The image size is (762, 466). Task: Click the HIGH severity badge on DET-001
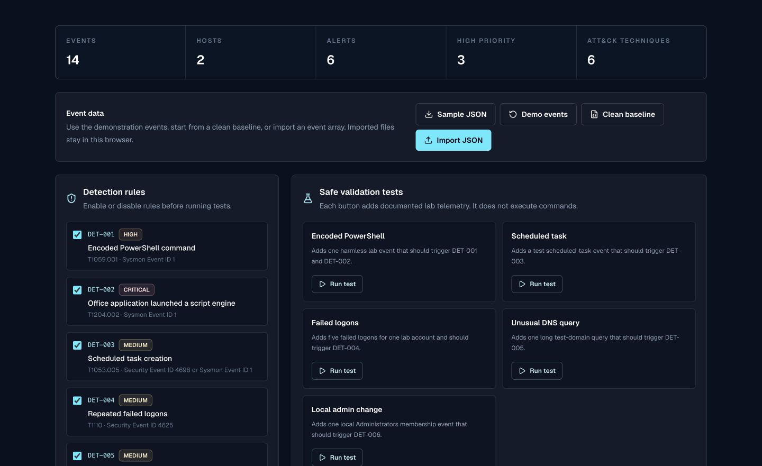click(x=131, y=234)
